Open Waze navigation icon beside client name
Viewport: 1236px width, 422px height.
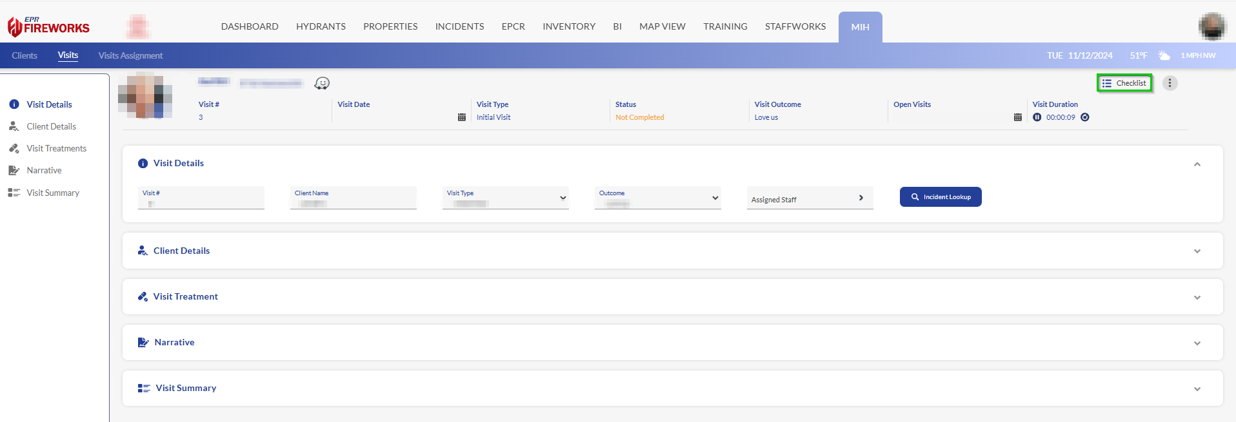pyautogui.click(x=322, y=83)
